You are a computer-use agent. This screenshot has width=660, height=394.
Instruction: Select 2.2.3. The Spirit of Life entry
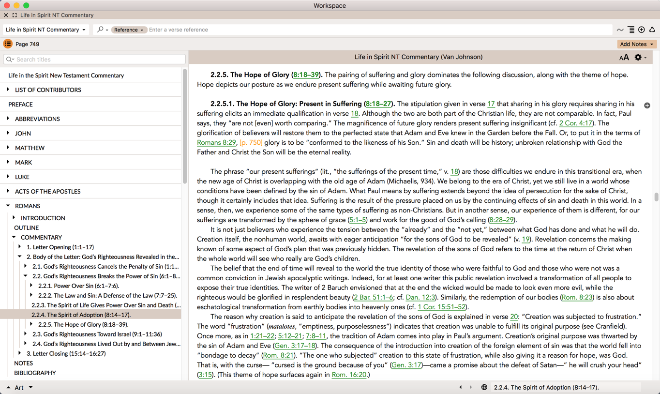[106, 305]
